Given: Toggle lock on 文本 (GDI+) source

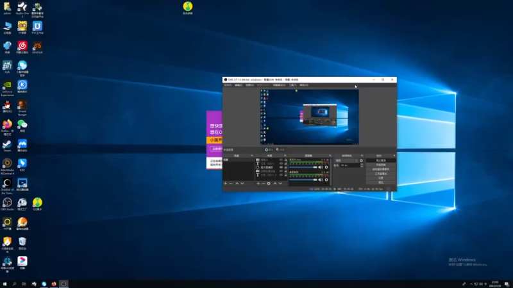Looking at the screenshot, I should 285,164.
